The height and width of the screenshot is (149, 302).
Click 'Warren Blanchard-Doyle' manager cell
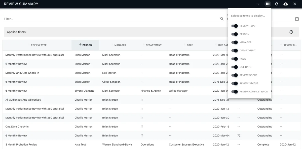[x=117, y=144]
